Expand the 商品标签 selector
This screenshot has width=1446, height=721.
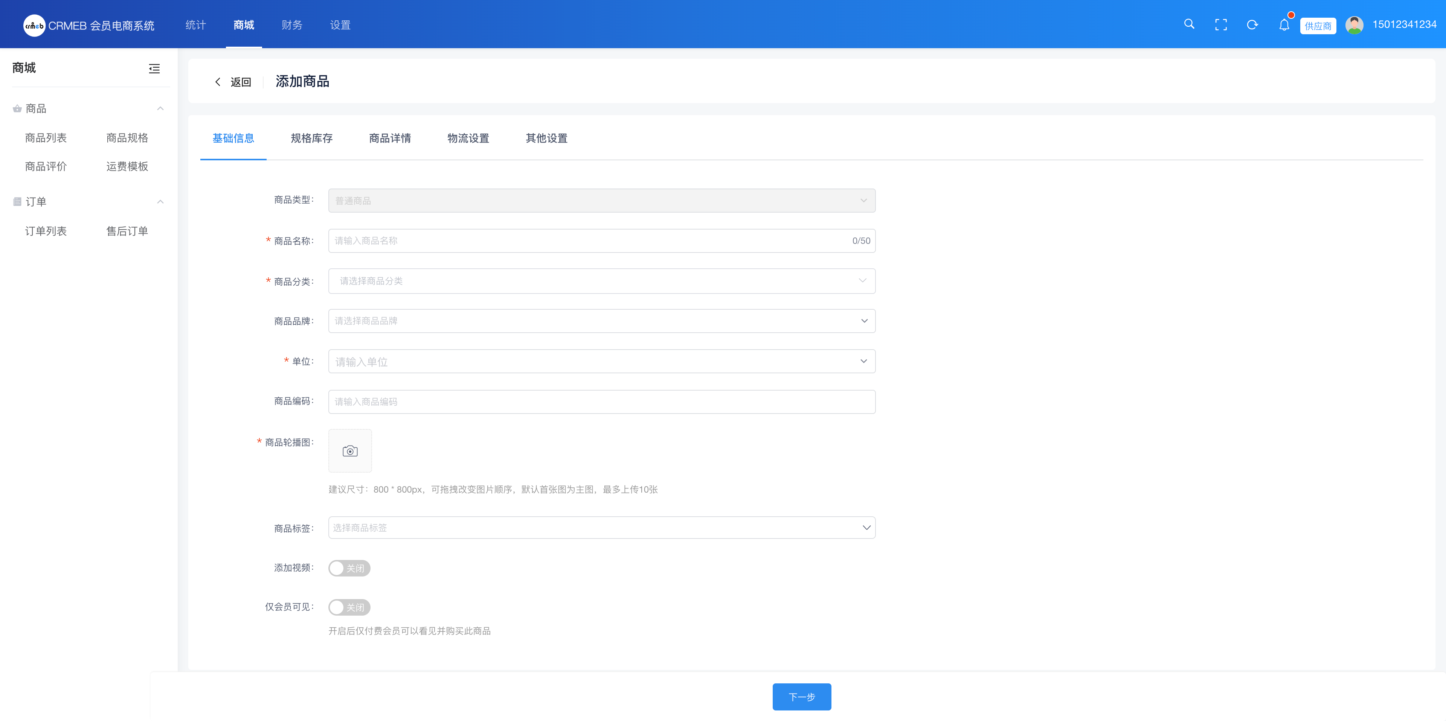point(601,528)
